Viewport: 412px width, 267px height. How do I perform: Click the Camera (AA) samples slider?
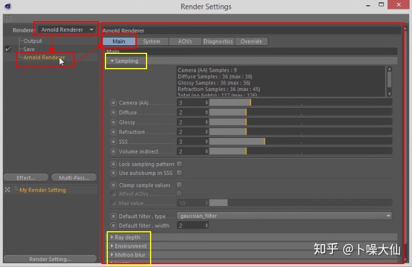pos(300,103)
